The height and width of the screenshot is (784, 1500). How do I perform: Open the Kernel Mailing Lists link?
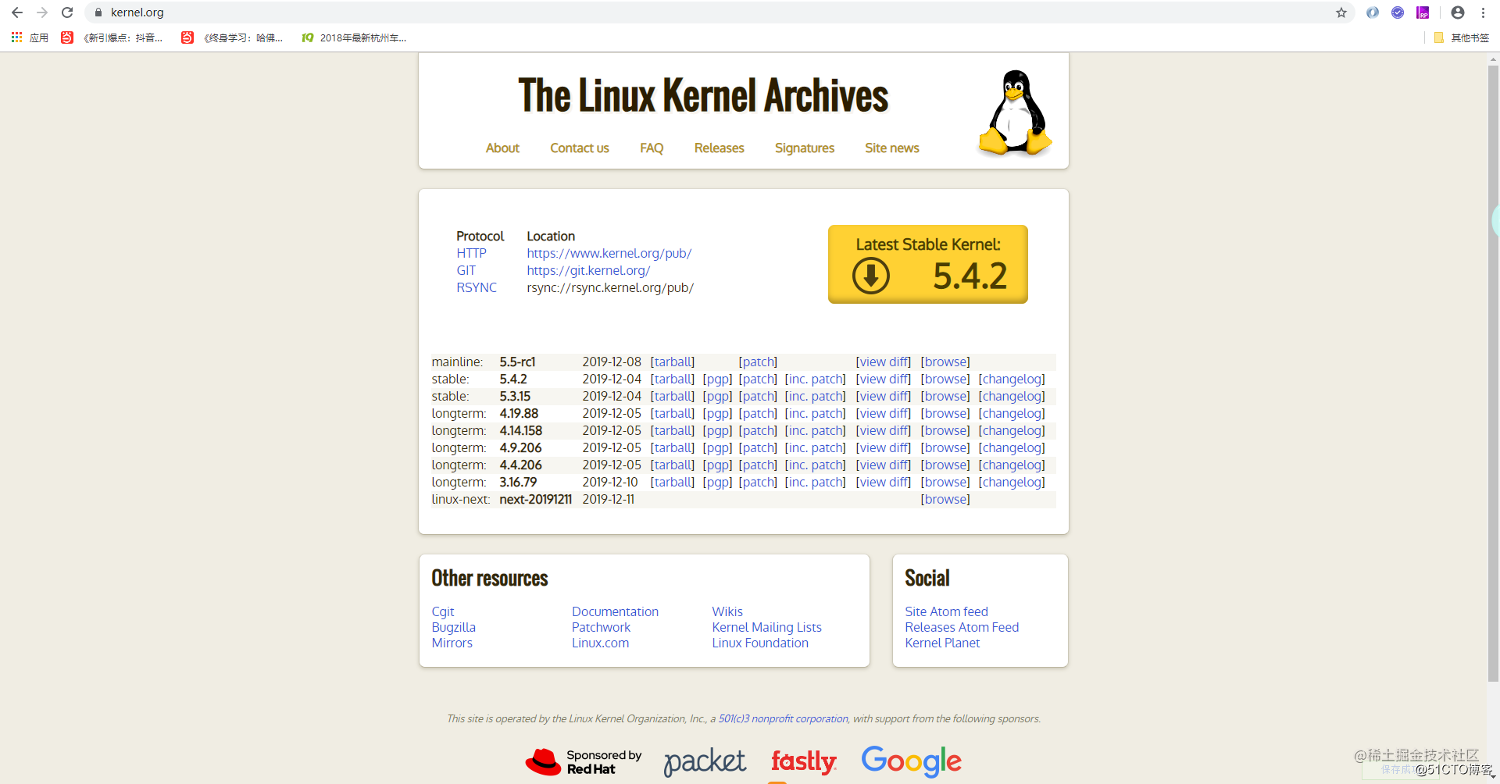pyautogui.click(x=767, y=628)
